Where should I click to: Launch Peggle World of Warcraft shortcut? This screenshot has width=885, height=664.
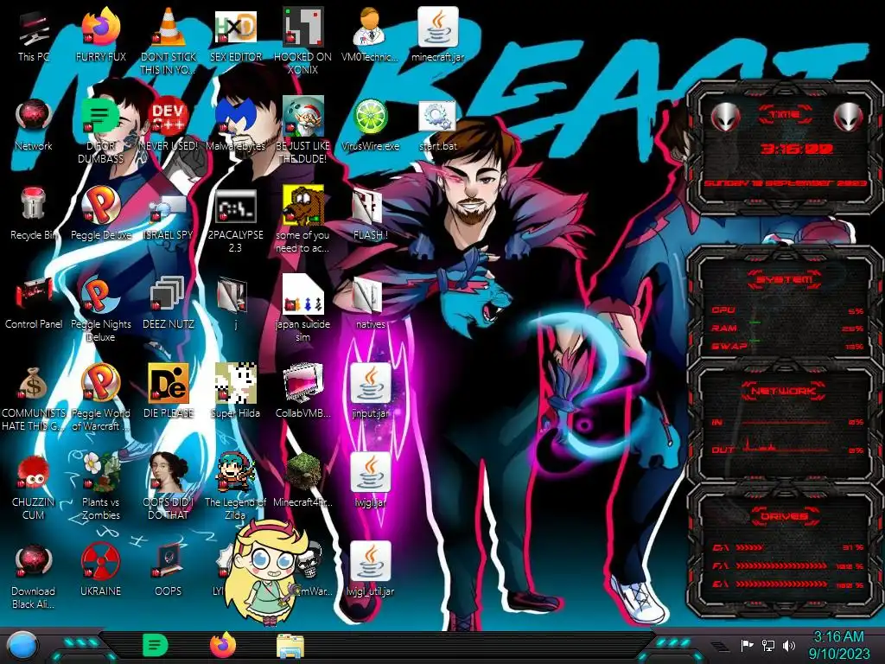100,398
